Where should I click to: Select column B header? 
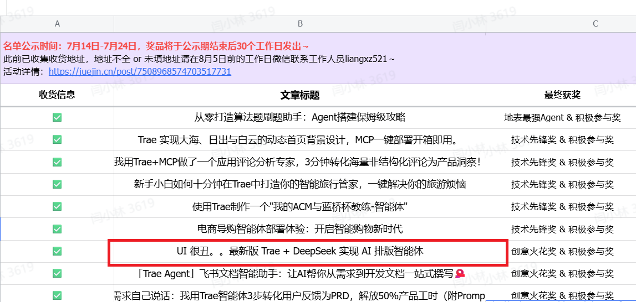point(300,24)
